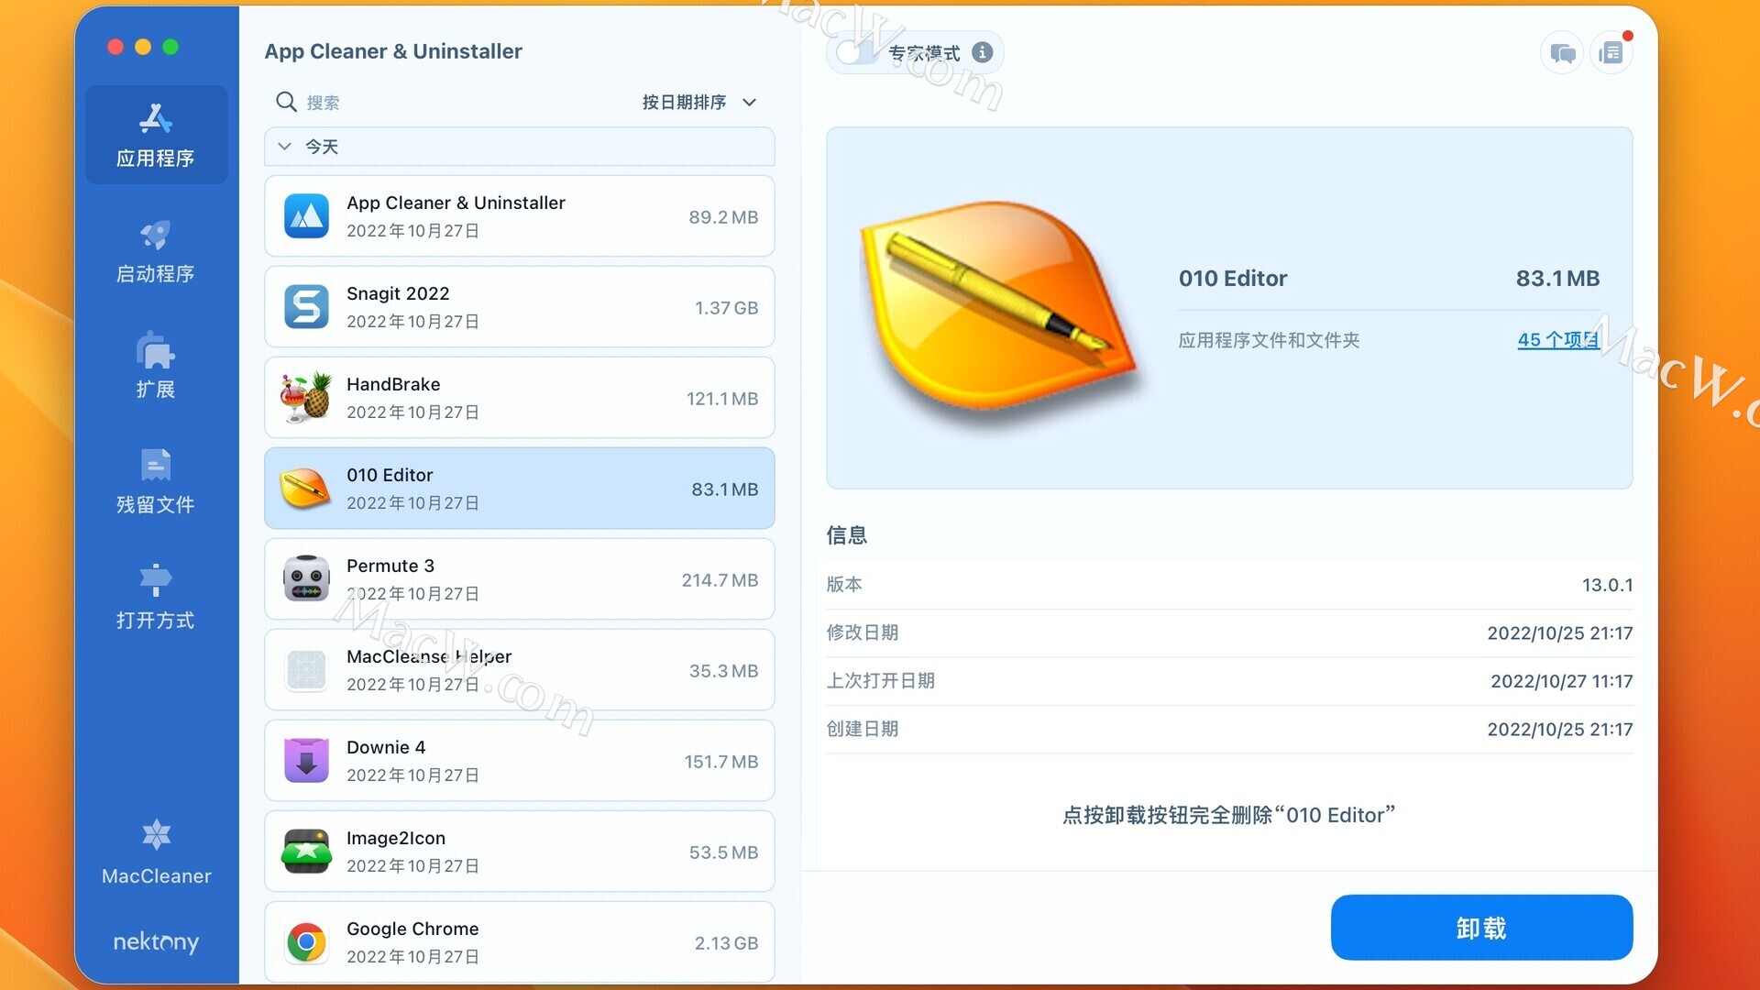Open the 启动程序 startup programs section
The width and height of the screenshot is (1760, 990).
coord(156,250)
